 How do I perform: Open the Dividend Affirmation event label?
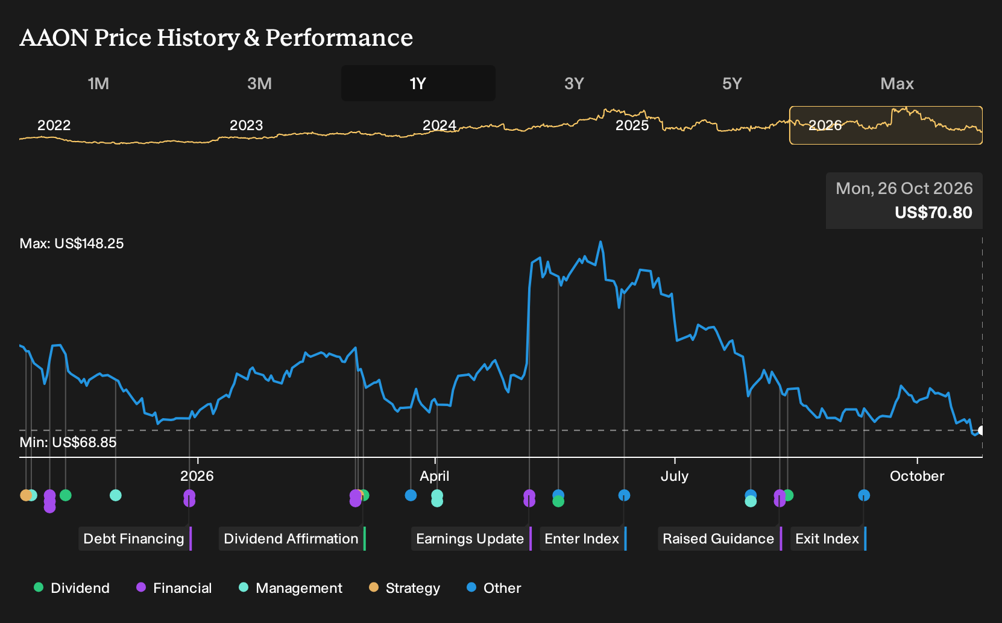point(292,539)
